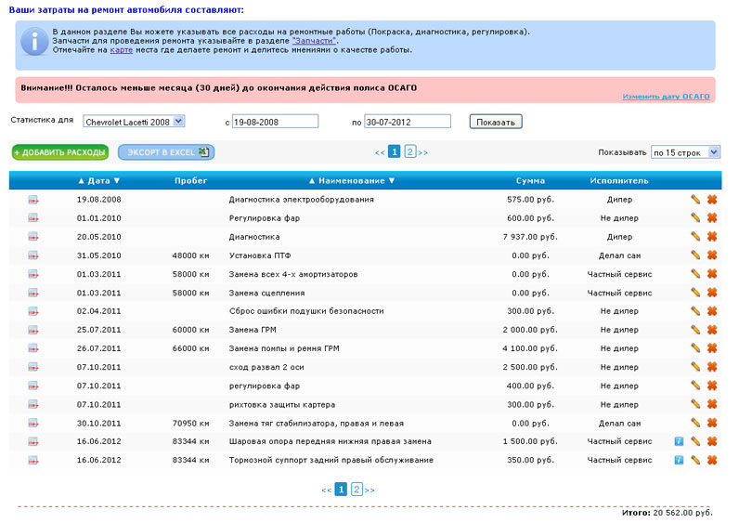
Task: Click the start date field 19-08-2008
Action: [275, 122]
